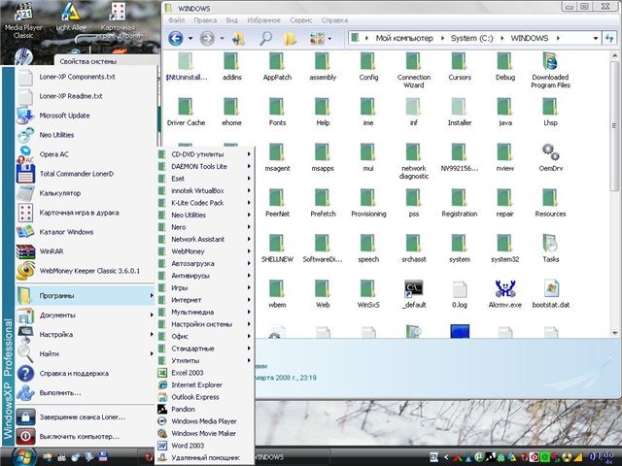Viewport: 622px width, 466px height.
Task: Open the Избранное menu
Action: click(263, 20)
